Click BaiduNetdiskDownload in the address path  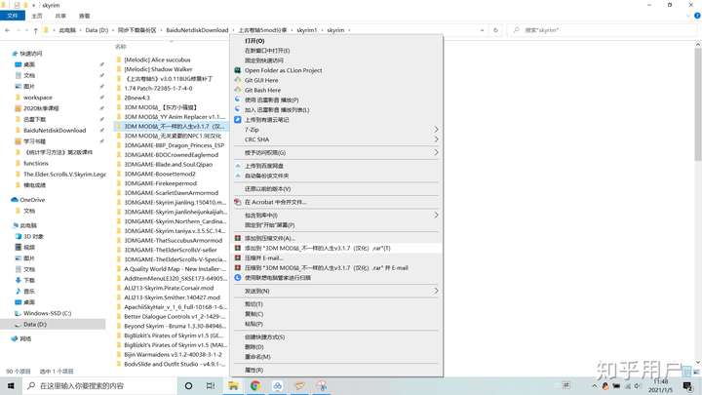[197, 30]
